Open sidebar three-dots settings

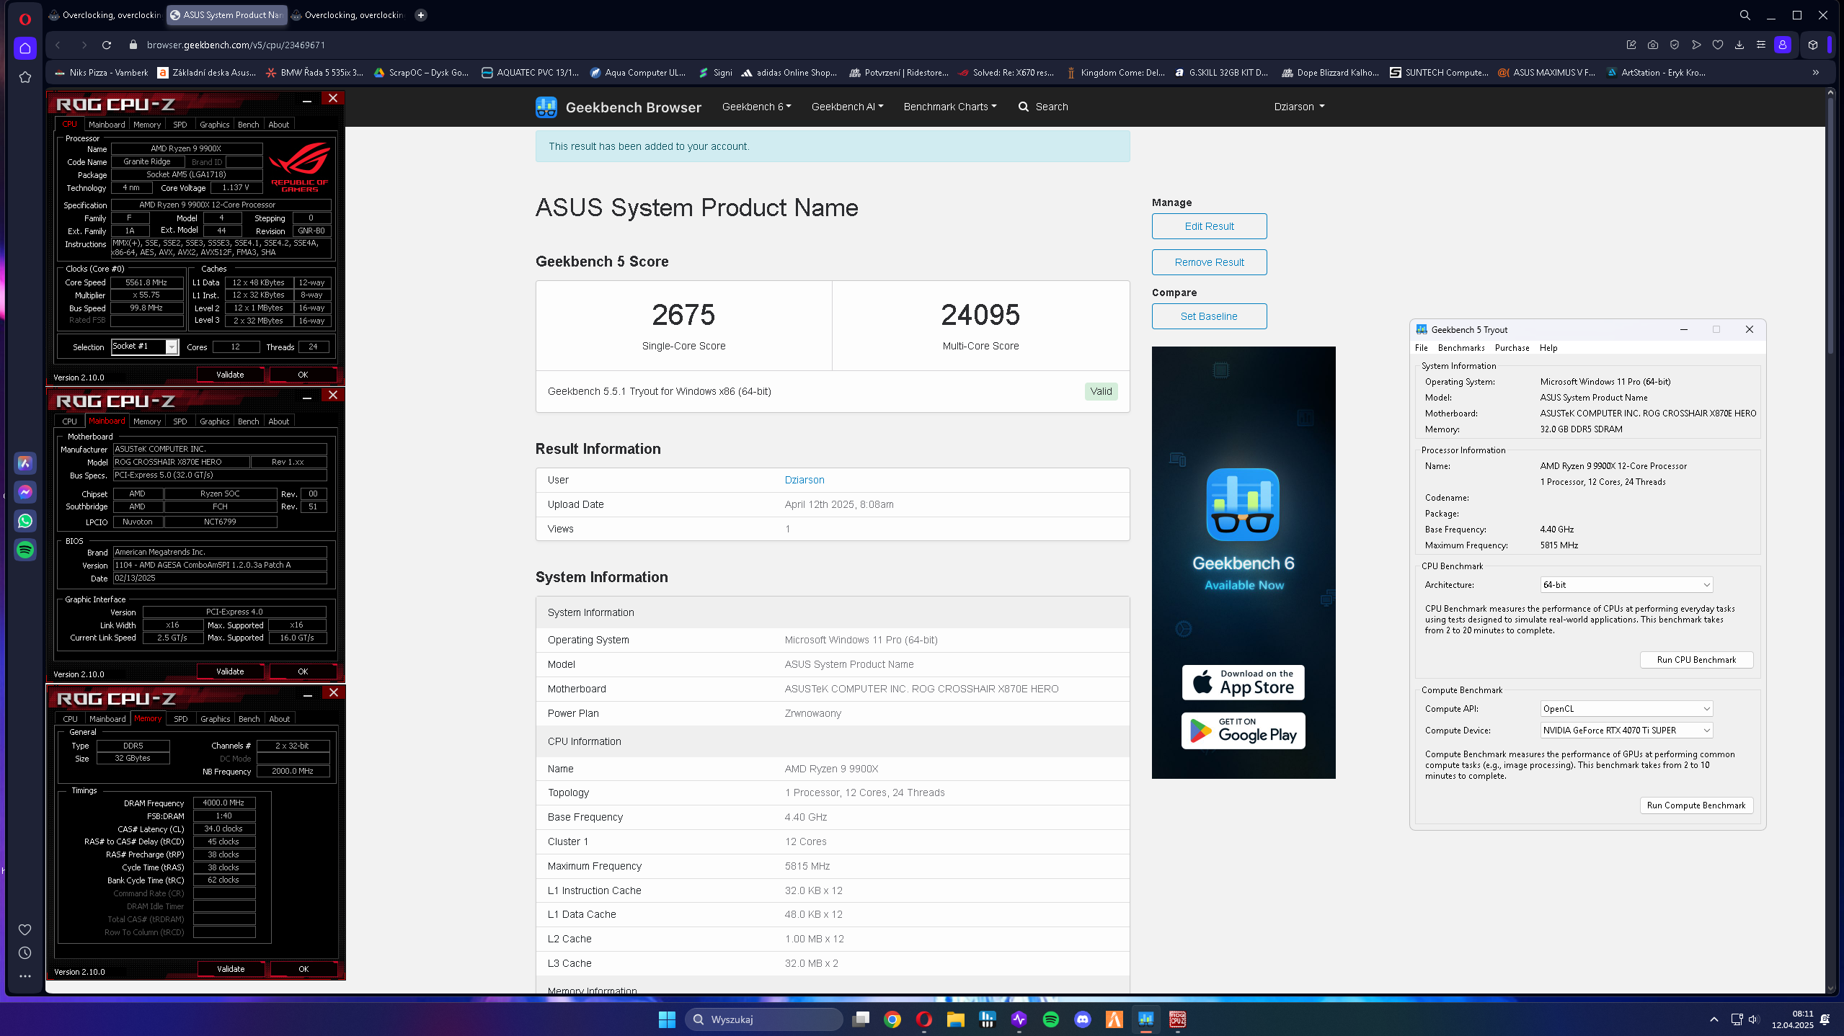pos(25,976)
